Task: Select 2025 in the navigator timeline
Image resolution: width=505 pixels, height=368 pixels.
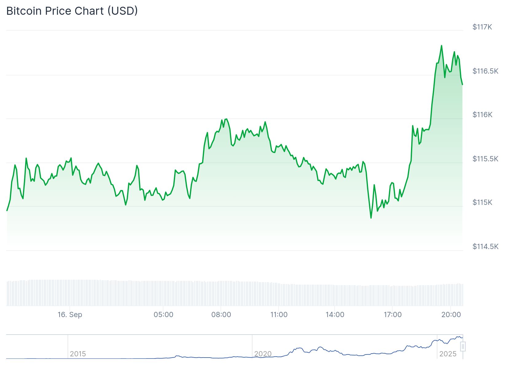Action: point(448,354)
